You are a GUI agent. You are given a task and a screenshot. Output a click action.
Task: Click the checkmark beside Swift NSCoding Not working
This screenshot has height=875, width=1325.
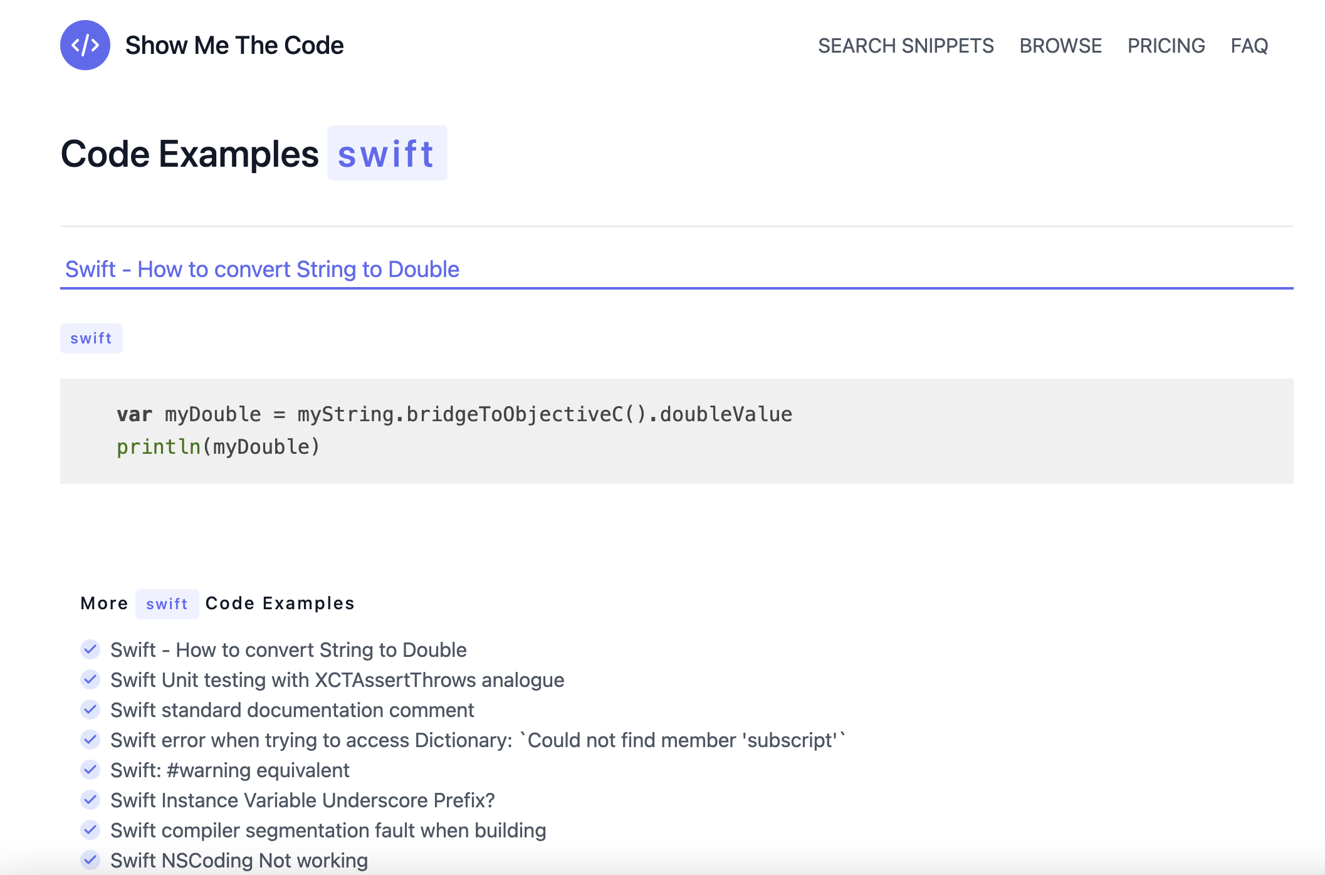[x=92, y=860]
